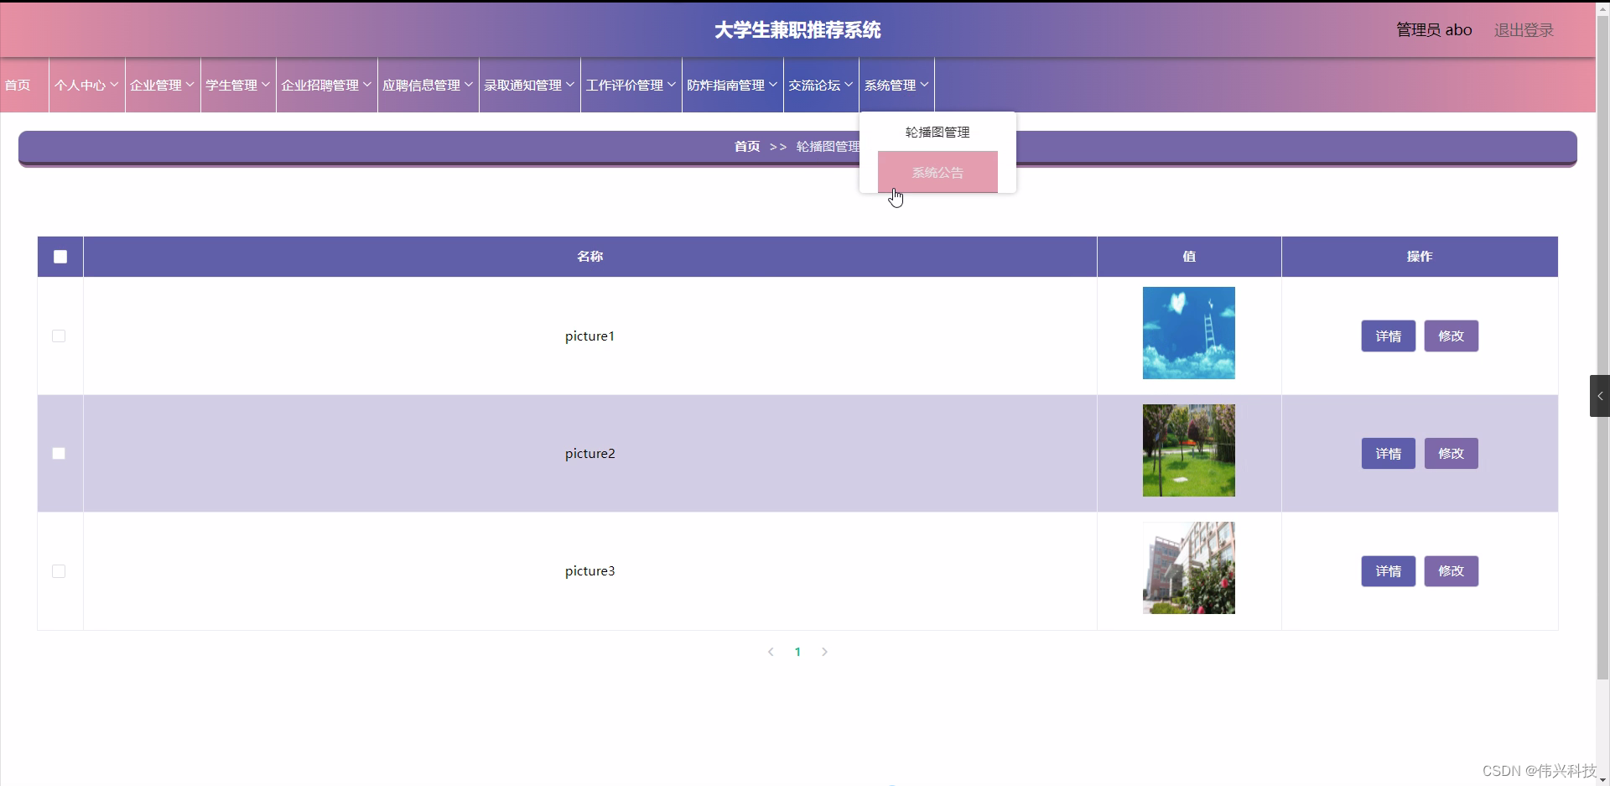The image size is (1610, 786).
Task: Check the checkbox on the picture1 row
Action: pyautogui.click(x=58, y=336)
